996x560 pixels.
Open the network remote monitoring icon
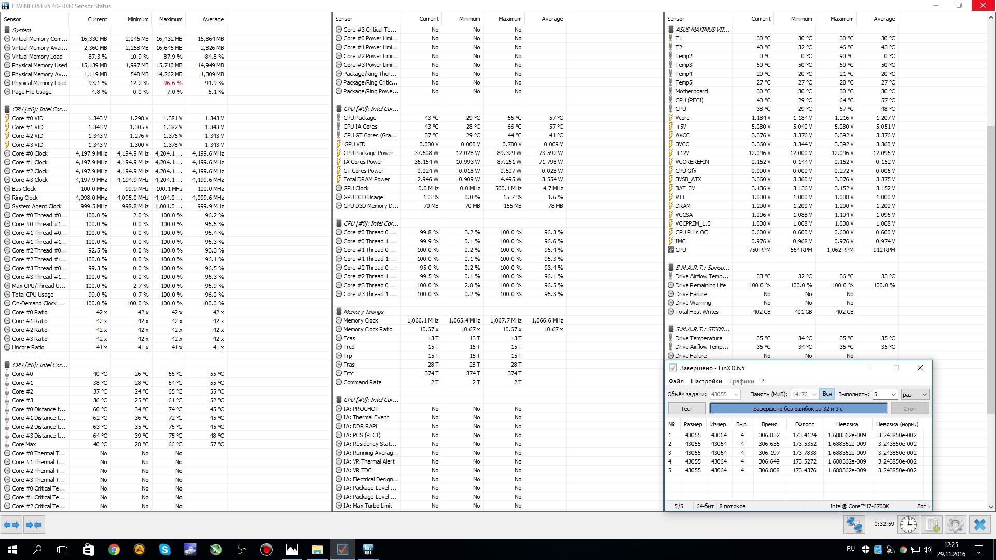point(854,525)
